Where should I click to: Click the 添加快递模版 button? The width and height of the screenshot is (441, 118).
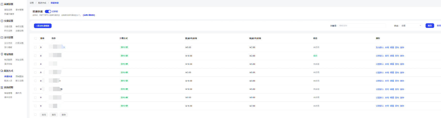point(43,26)
